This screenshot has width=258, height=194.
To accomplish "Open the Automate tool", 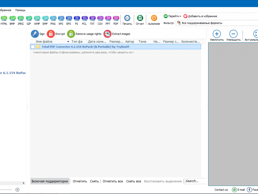I will [x=154, y=20].
